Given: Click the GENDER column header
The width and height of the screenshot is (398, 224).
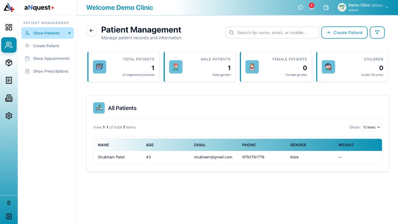Looking at the screenshot, I should 298,145.
